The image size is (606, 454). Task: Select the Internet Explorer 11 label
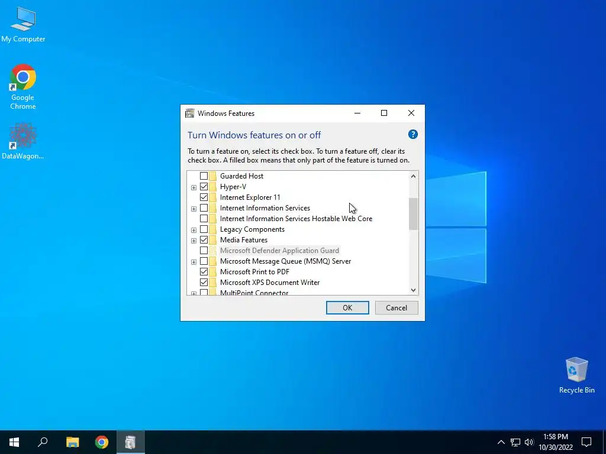(250, 197)
